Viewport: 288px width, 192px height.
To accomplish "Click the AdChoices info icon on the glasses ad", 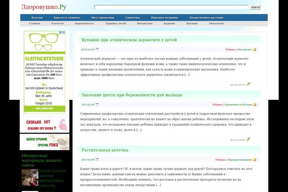I will click(x=60, y=32).
